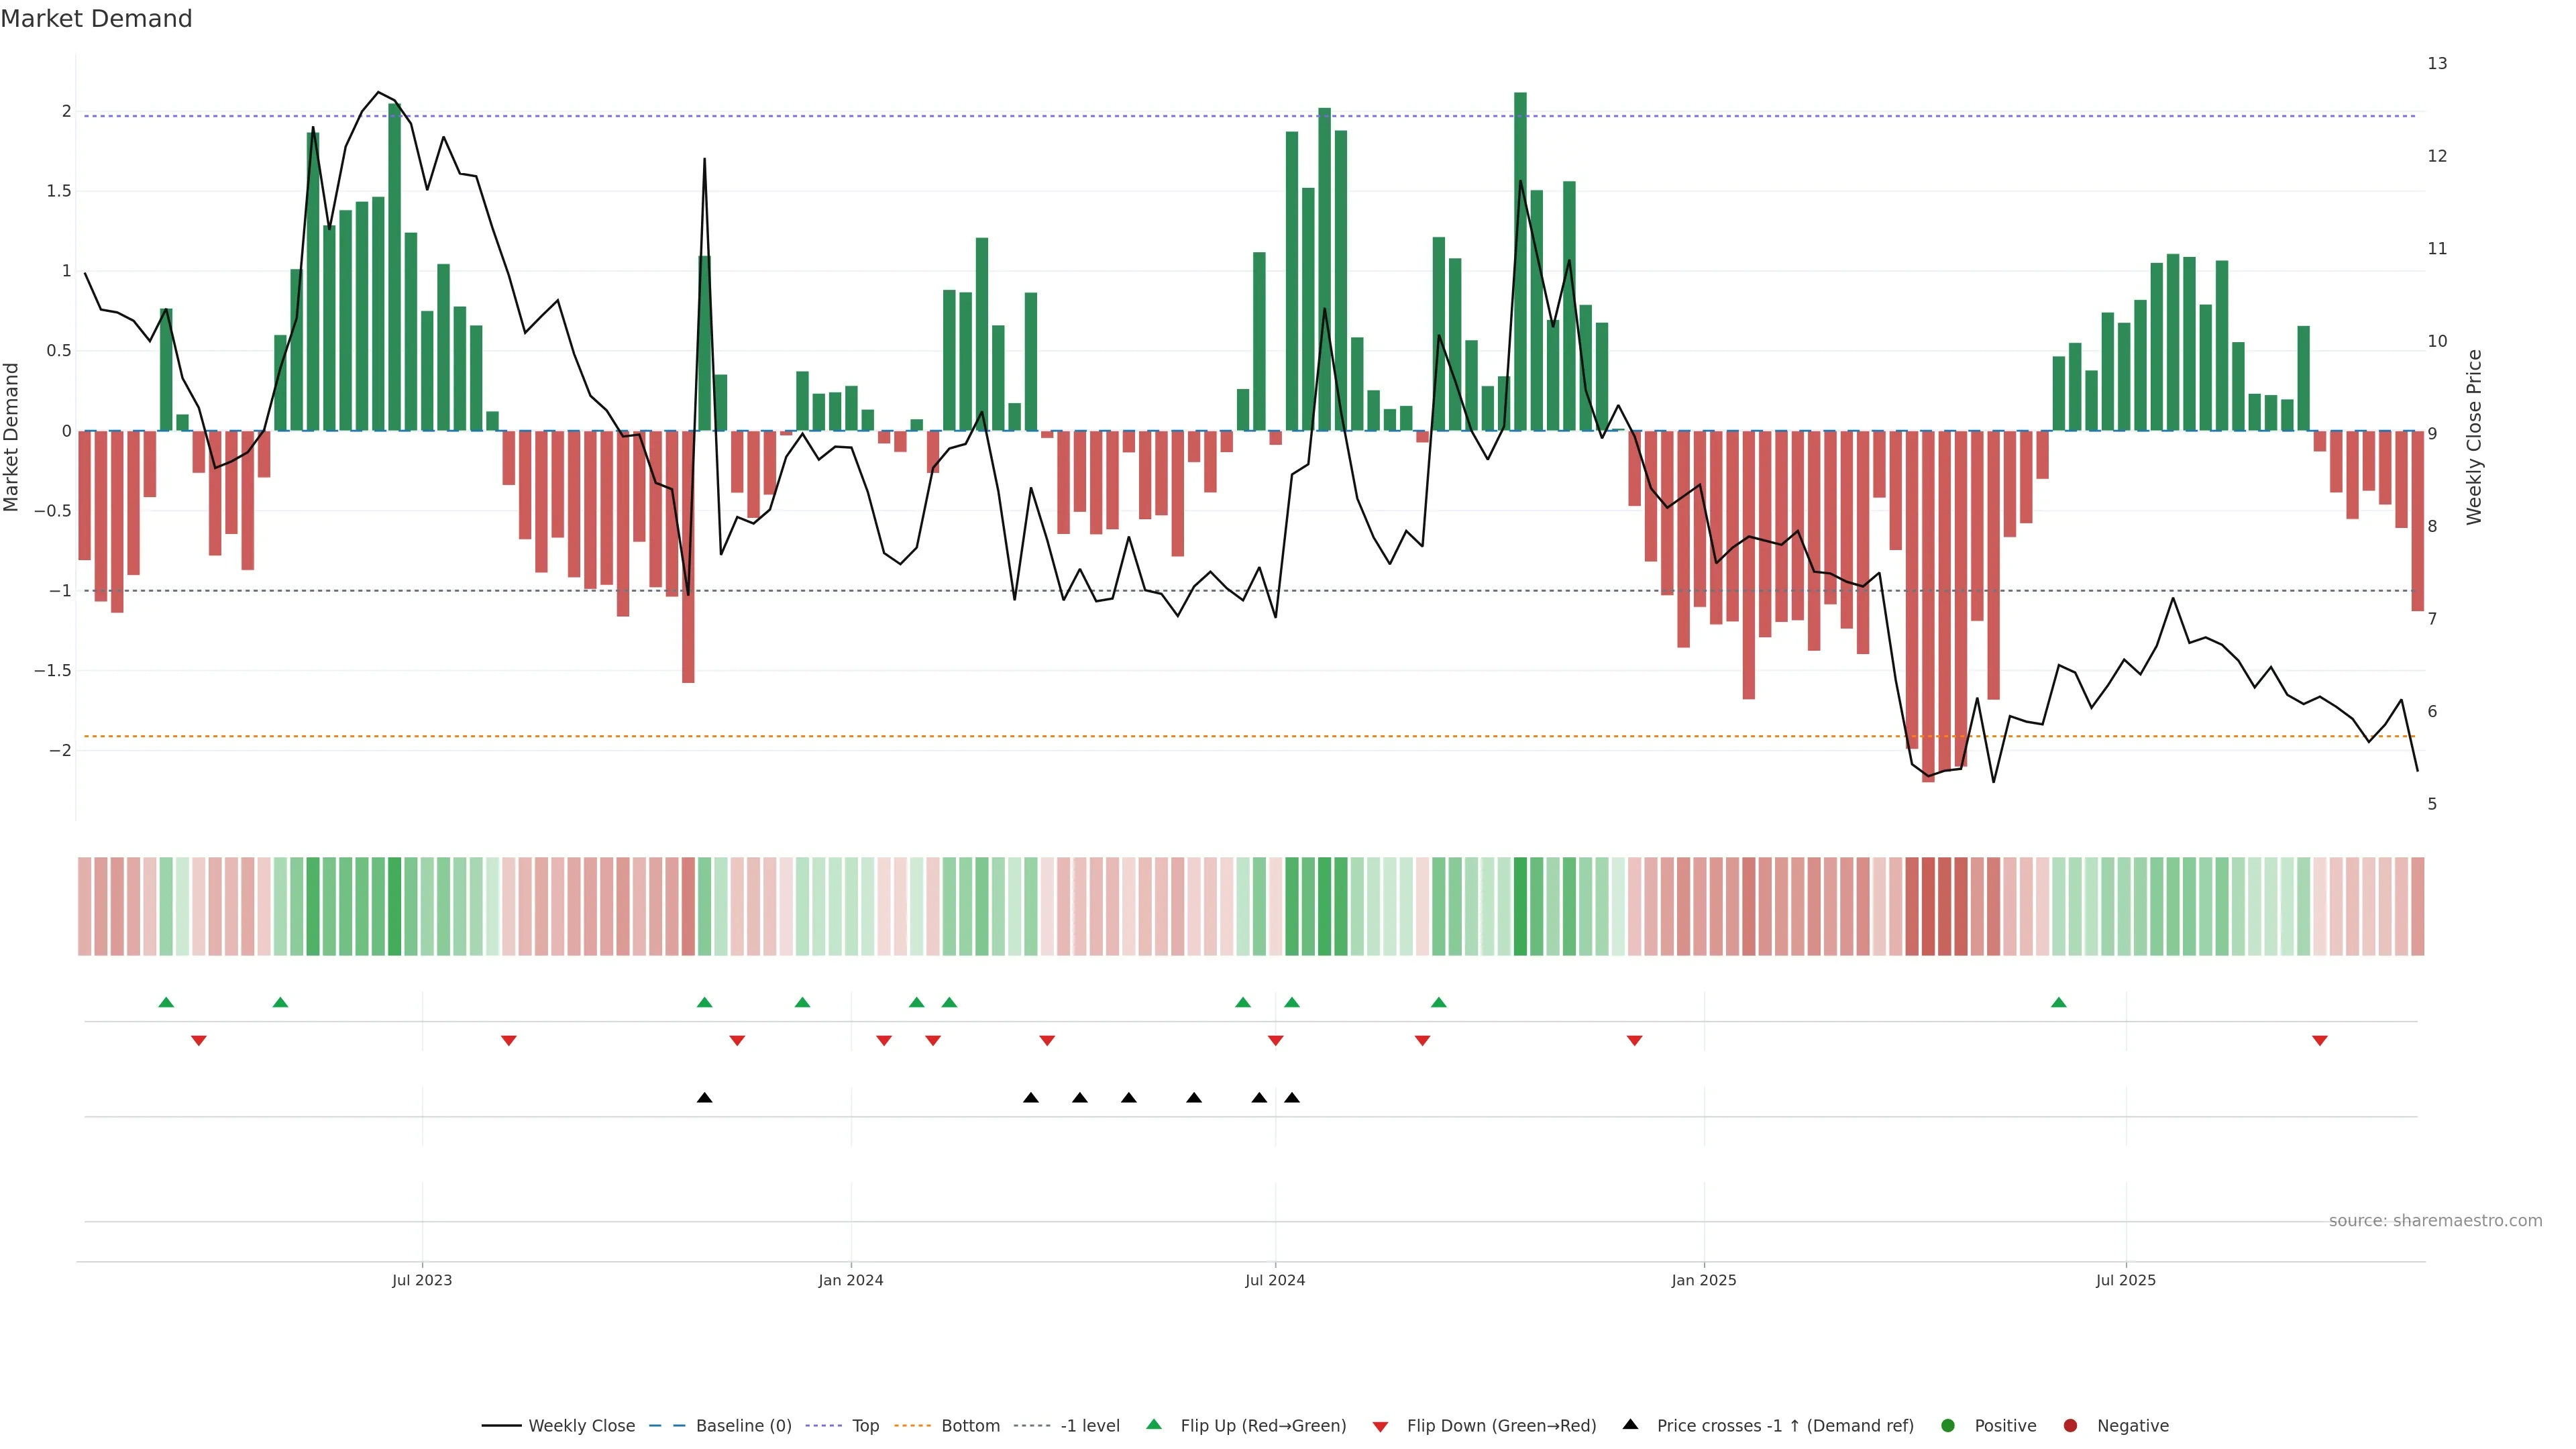This screenshot has width=2576, height=1449.
Task: Click the Jan 2024 x-axis label
Action: [850, 1280]
